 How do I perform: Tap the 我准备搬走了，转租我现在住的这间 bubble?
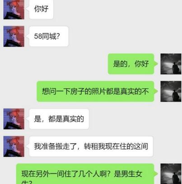[91, 146]
